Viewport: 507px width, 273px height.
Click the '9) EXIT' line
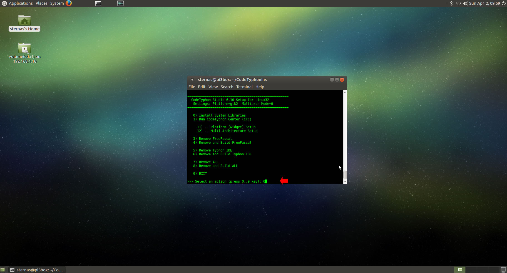coord(200,174)
